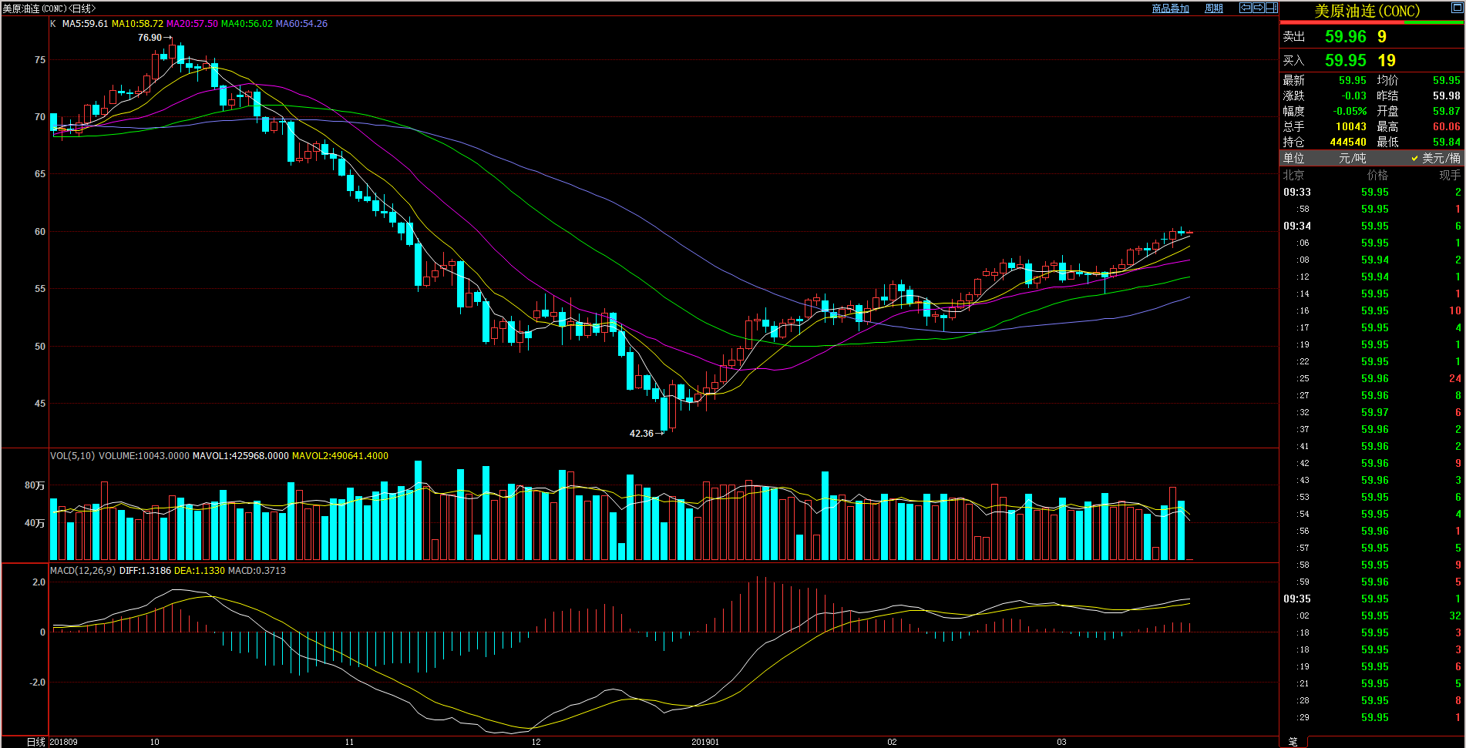Click the 最低 low value 59.84

(1446, 143)
